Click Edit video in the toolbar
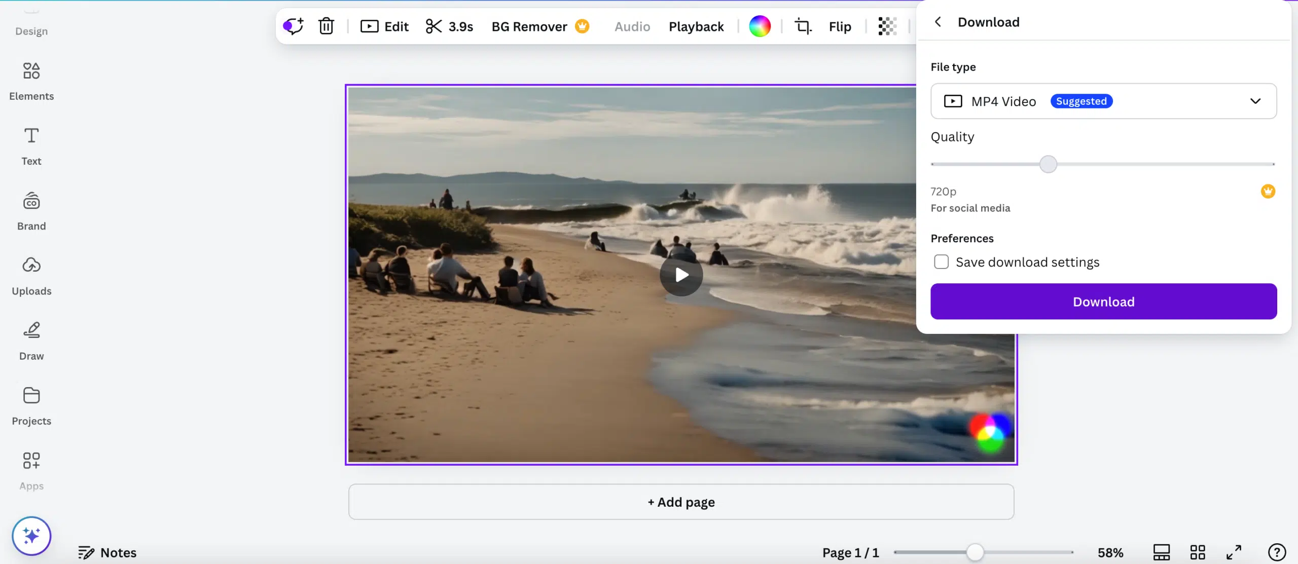Viewport: 1298px width, 564px height. (x=384, y=26)
